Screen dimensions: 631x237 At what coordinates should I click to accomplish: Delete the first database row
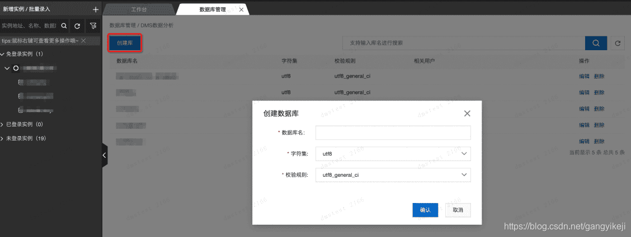click(599, 76)
